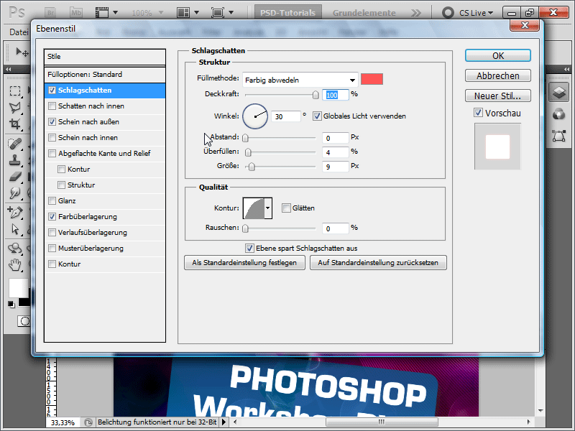Select the Move tool in options bar
This screenshot has width=575, height=431.
(22, 52)
